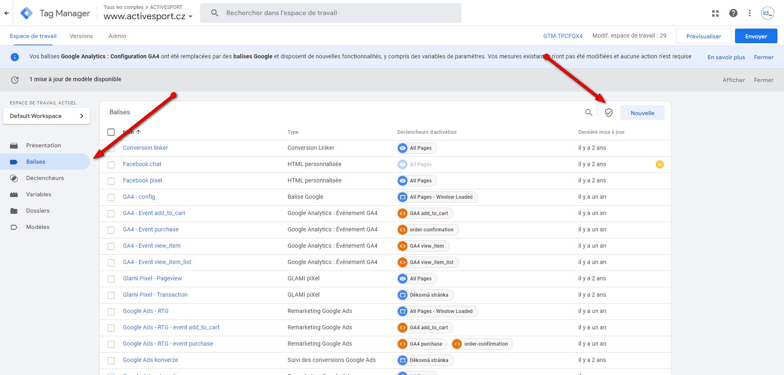Image resolution: width=784 pixels, height=375 pixels.
Task: Click the back arrow icon
Action: click(x=7, y=13)
